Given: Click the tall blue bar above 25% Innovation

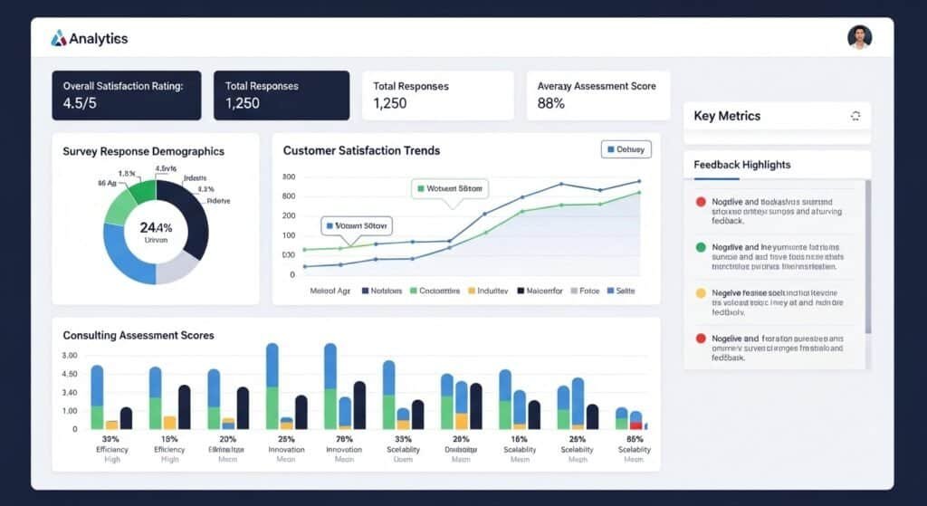Looking at the screenshot, I should pyautogui.click(x=272, y=366).
